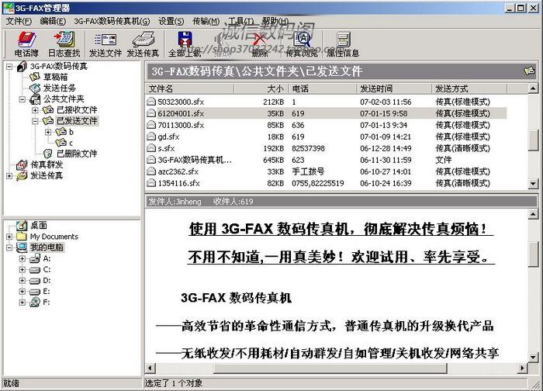Sort by the 大小 column header
The image size is (543, 391).
261,88
